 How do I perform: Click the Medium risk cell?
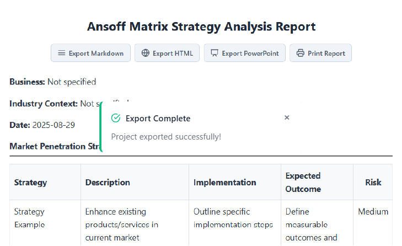[x=373, y=212]
